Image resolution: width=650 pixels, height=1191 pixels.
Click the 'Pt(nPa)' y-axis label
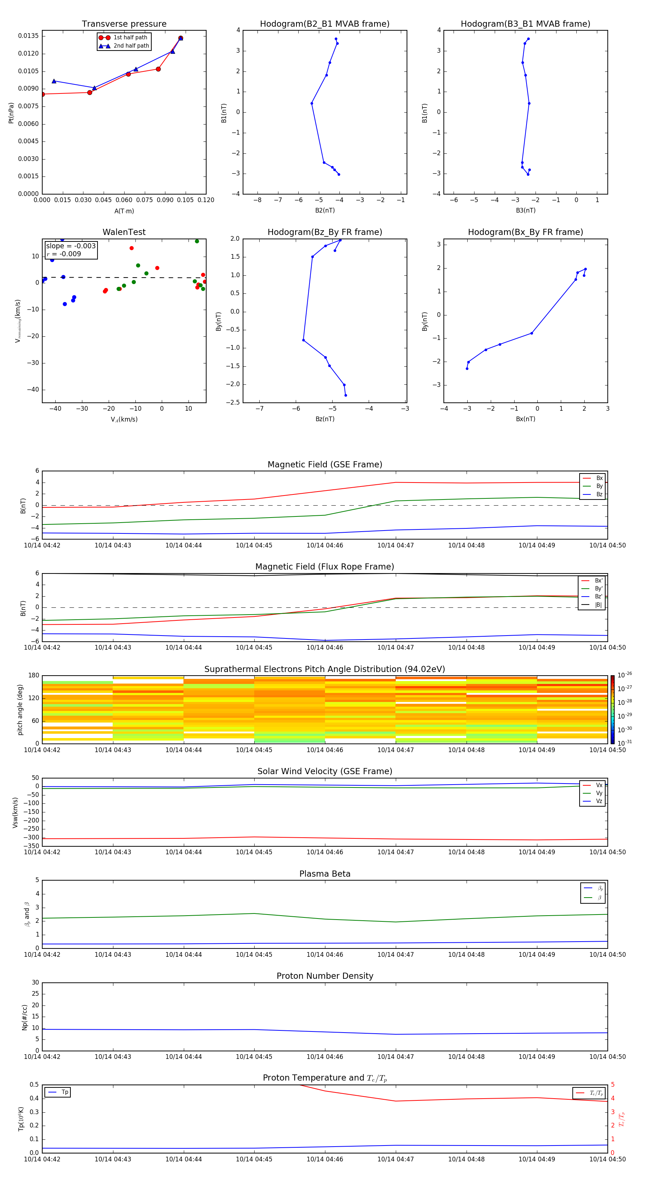tap(11, 112)
